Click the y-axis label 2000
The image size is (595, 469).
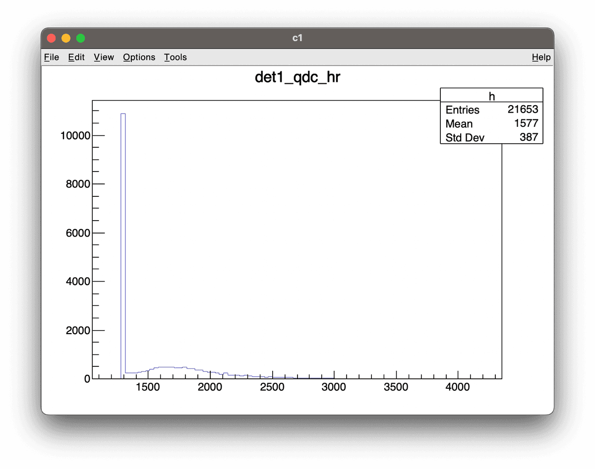coord(78,331)
